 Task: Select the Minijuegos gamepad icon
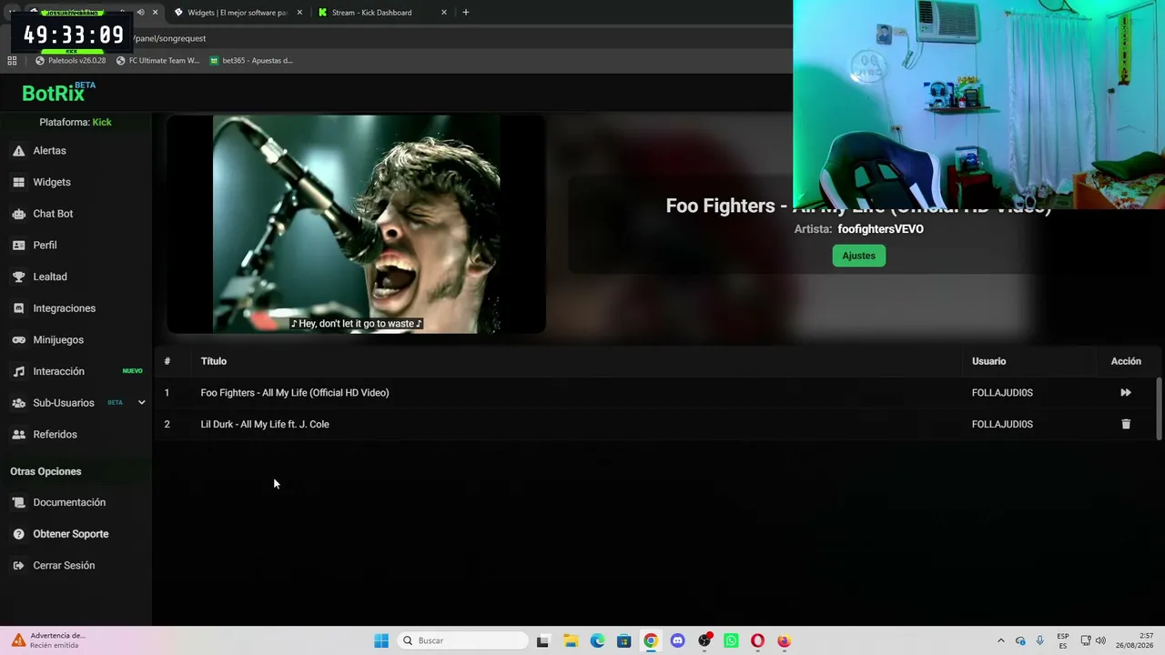tap(18, 340)
